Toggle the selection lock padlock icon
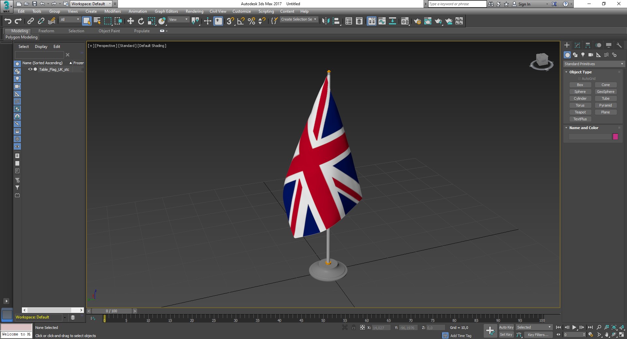The height and width of the screenshot is (339, 627). coord(354,327)
